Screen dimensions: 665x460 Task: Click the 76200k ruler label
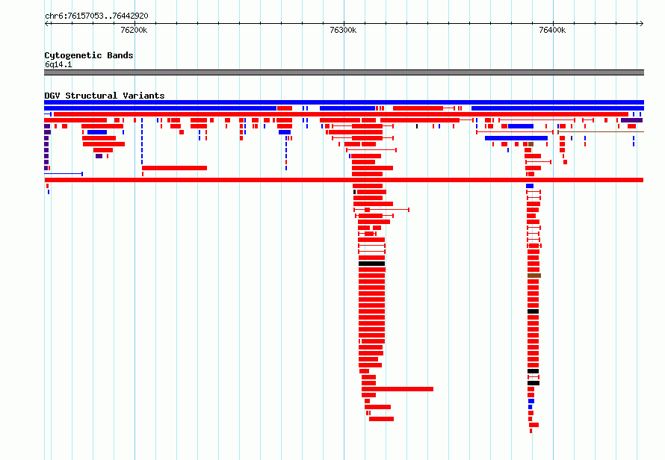click(x=134, y=30)
